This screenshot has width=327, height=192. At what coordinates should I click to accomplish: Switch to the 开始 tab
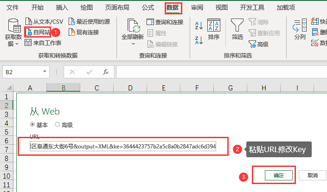tap(38, 8)
